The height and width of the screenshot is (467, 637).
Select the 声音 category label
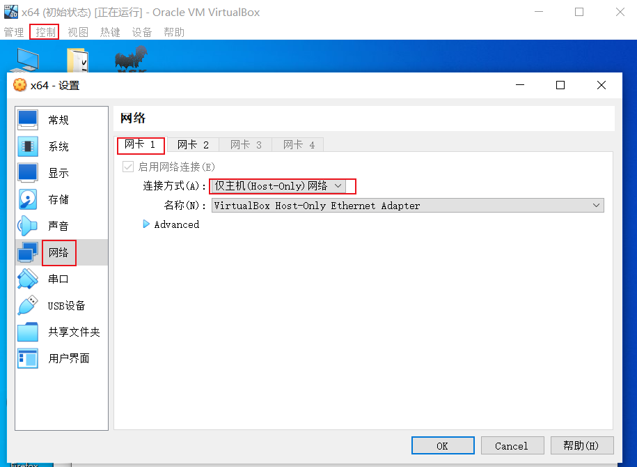click(x=58, y=226)
